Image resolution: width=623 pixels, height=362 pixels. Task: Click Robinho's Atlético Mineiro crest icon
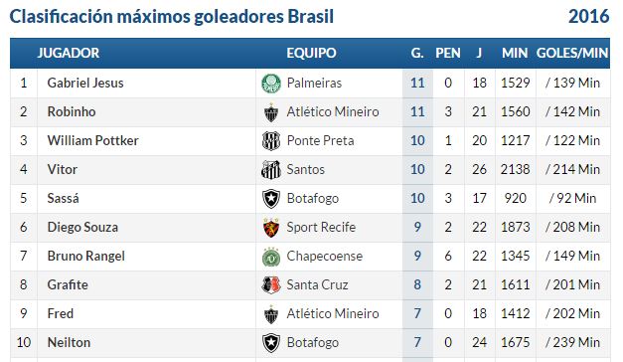[271, 112]
